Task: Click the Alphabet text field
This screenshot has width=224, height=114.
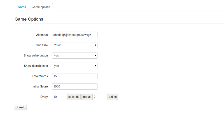Action: coord(75,35)
